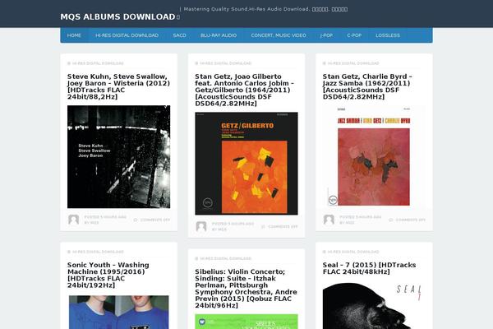
Task: Open the Sibelius Violin Concerto post title
Action: coord(246,289)
